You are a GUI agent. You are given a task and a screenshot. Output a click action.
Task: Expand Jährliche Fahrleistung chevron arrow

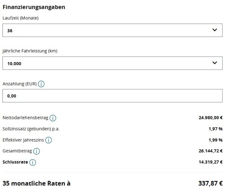coord(215,63)
